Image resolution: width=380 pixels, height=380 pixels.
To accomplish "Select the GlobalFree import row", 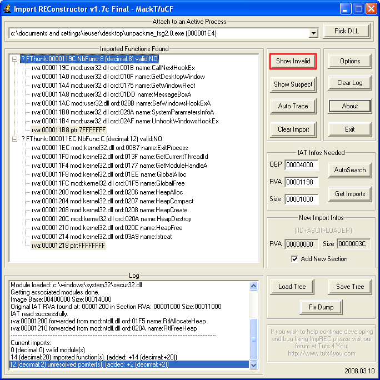I will click(108, 183).
